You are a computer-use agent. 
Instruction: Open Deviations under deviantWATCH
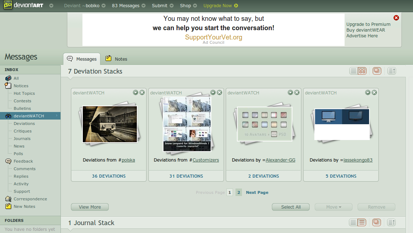click(24, 124)
